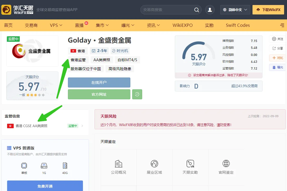Click the search magnifier icon

click(x=197, y=10)
